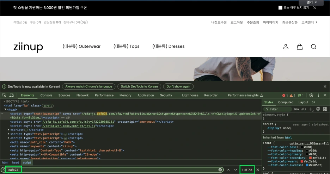Switch to the Sources tab

coord(65,95)
